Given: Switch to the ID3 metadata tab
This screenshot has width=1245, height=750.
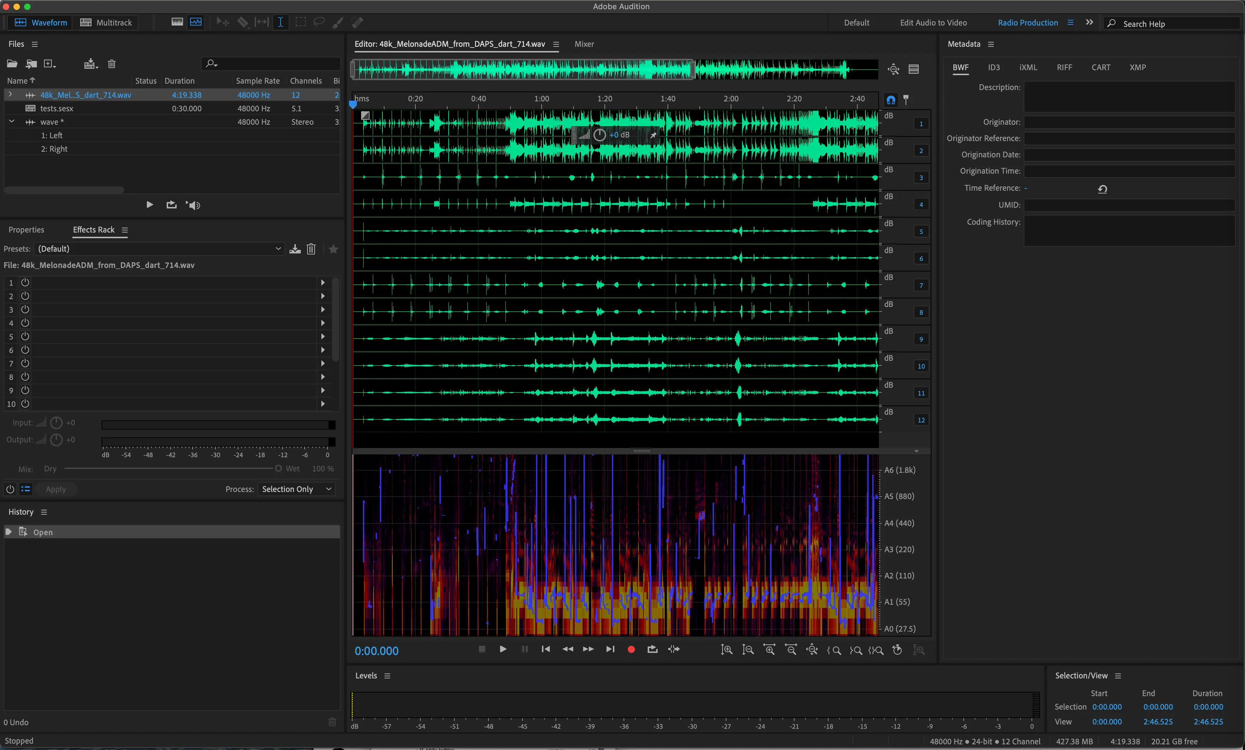Looking at the screenshot, I should click(x=994, y=67).
